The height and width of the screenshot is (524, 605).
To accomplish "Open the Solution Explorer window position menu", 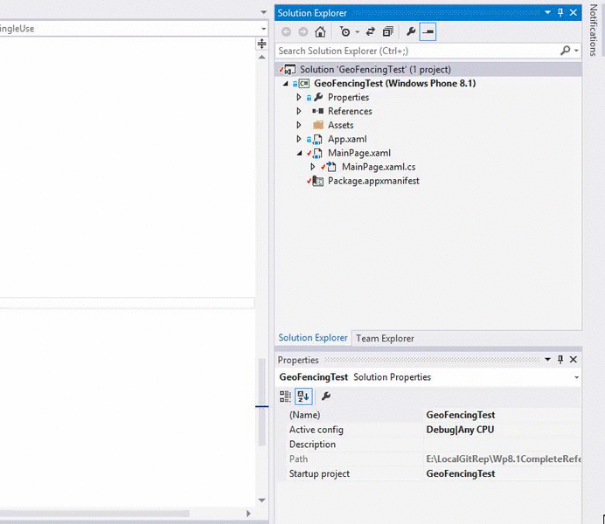I will [547, 13].
